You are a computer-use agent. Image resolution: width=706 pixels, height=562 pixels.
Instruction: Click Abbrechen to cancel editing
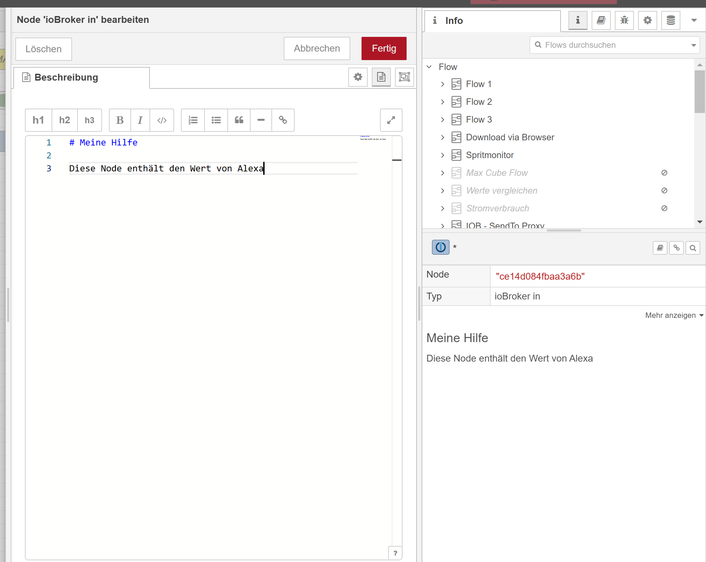click(317, 48)
